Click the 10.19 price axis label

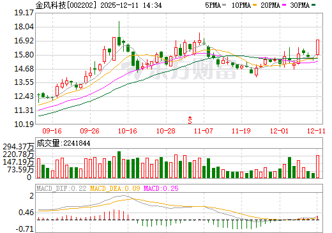point(24,124)
